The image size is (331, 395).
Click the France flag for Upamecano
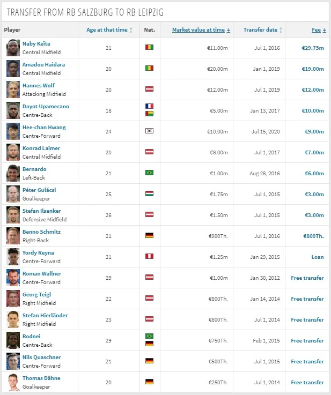pos(149,107)
